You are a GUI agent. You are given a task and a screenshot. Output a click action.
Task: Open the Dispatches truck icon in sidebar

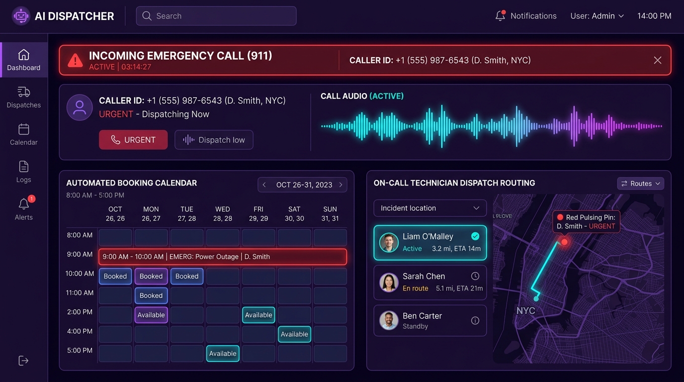[x=24, y=92]
